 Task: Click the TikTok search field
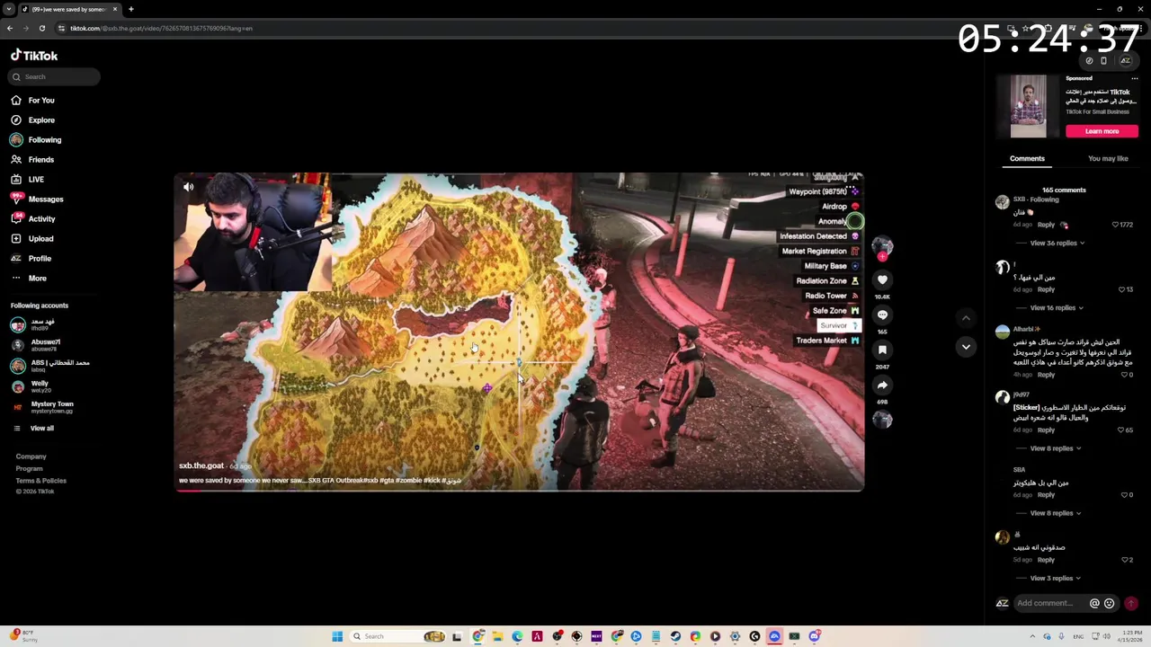coord(55,76)
